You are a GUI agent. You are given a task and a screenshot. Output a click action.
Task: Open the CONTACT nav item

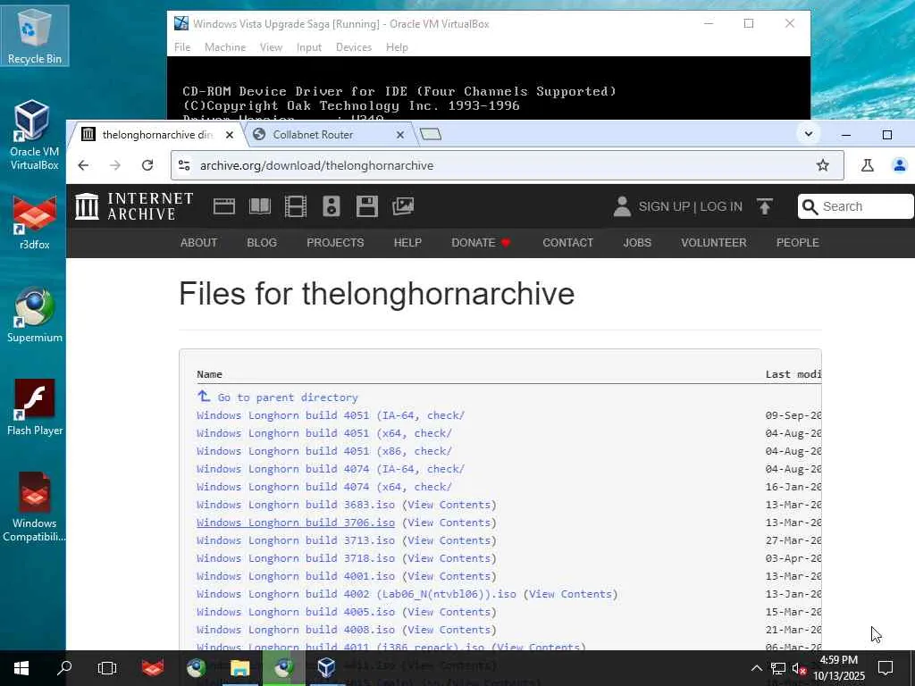(x=567, y=243)
